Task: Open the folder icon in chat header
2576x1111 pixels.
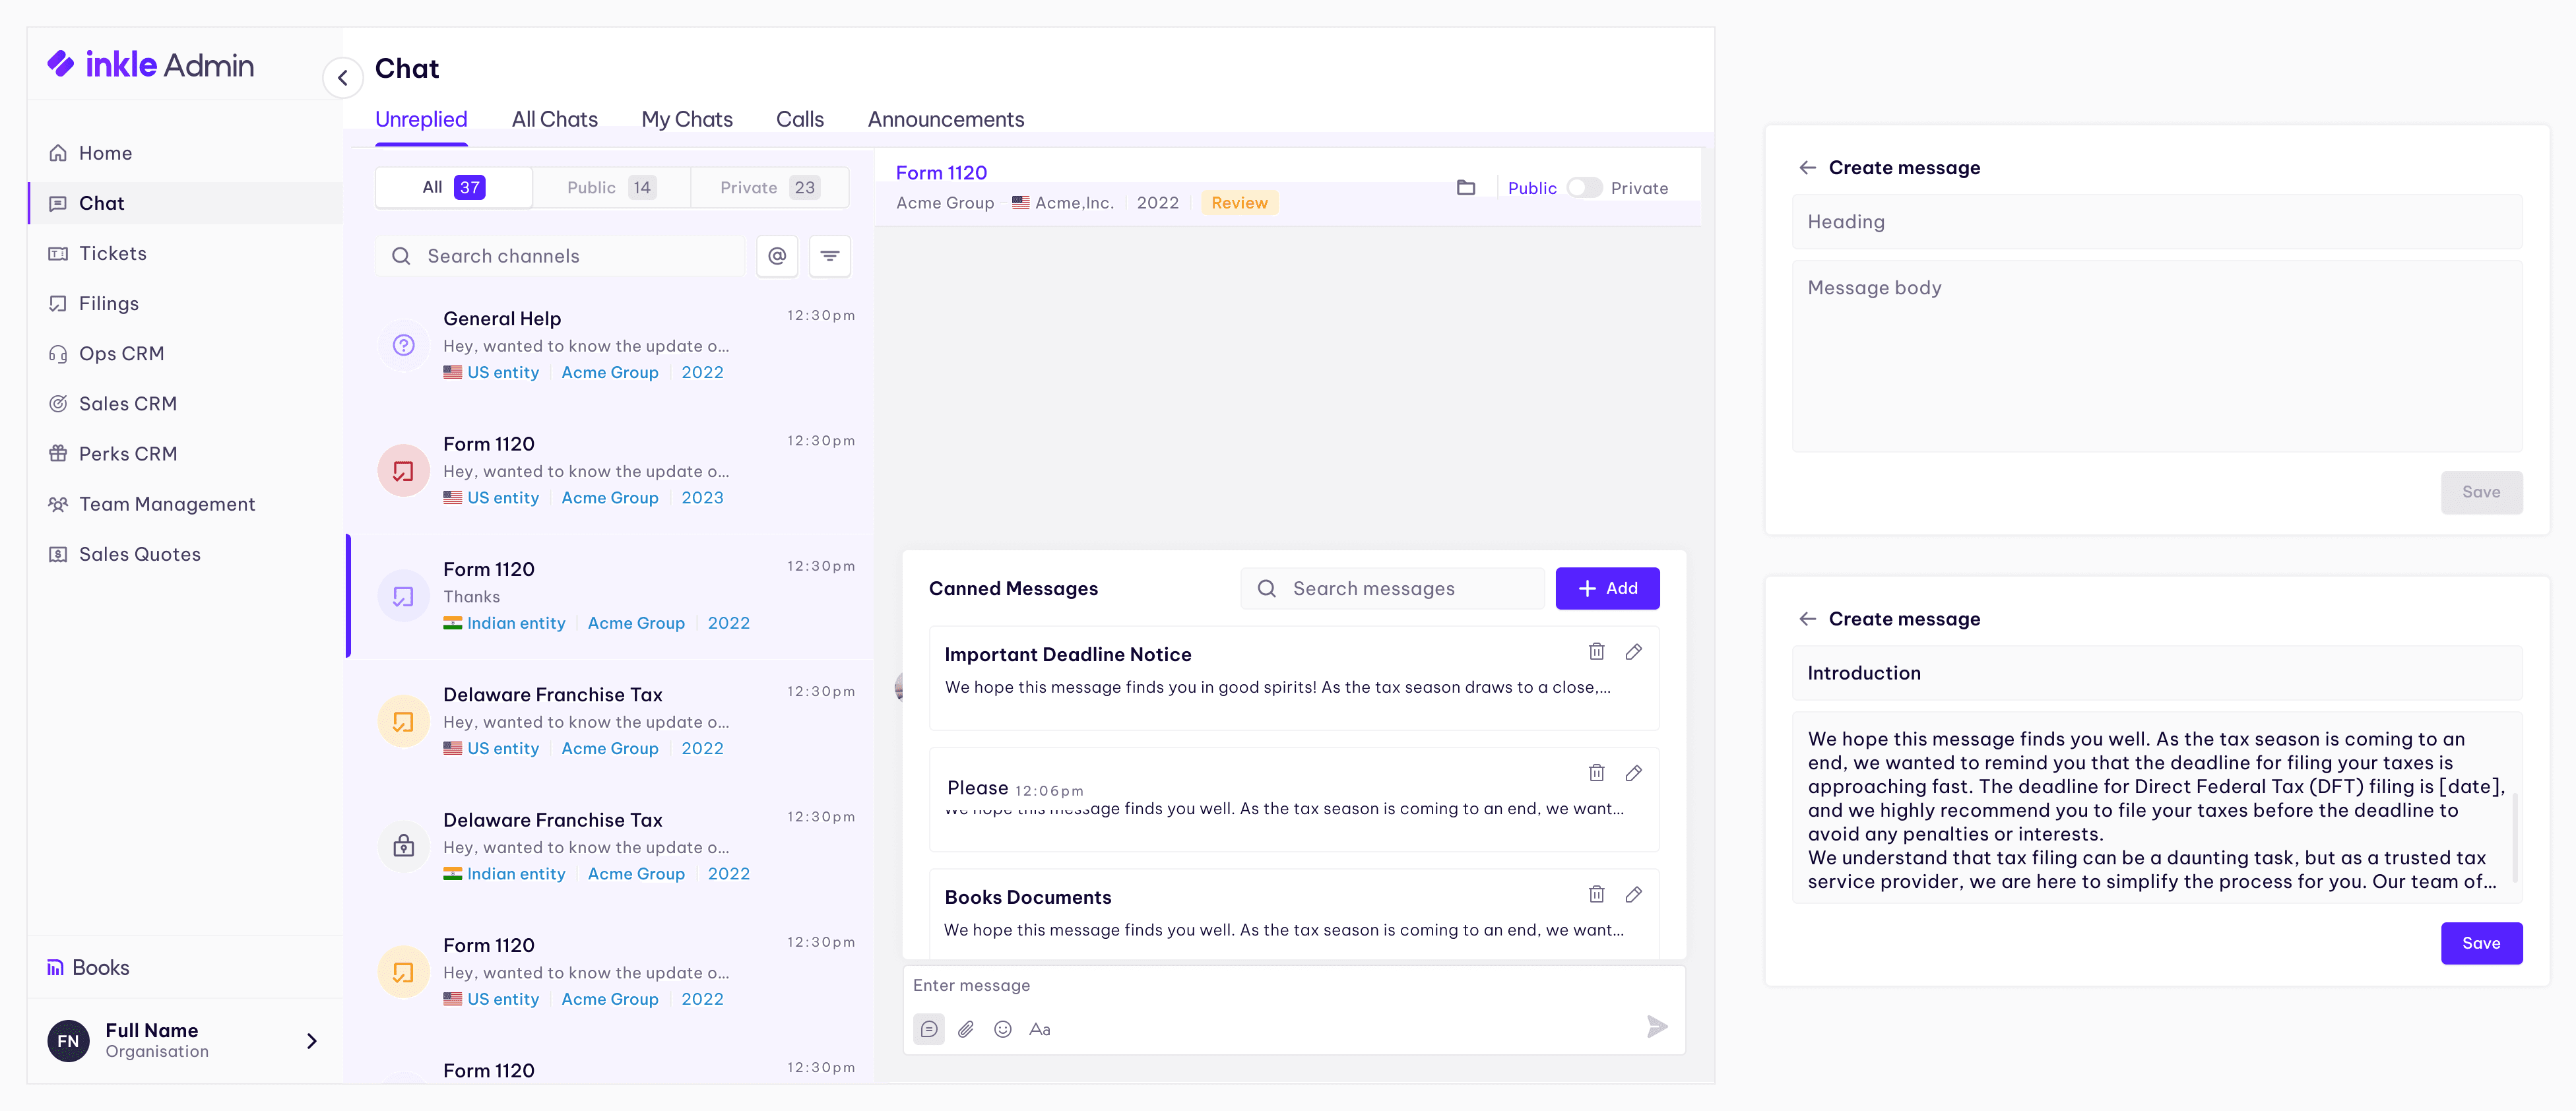Action: point(1465,188)
